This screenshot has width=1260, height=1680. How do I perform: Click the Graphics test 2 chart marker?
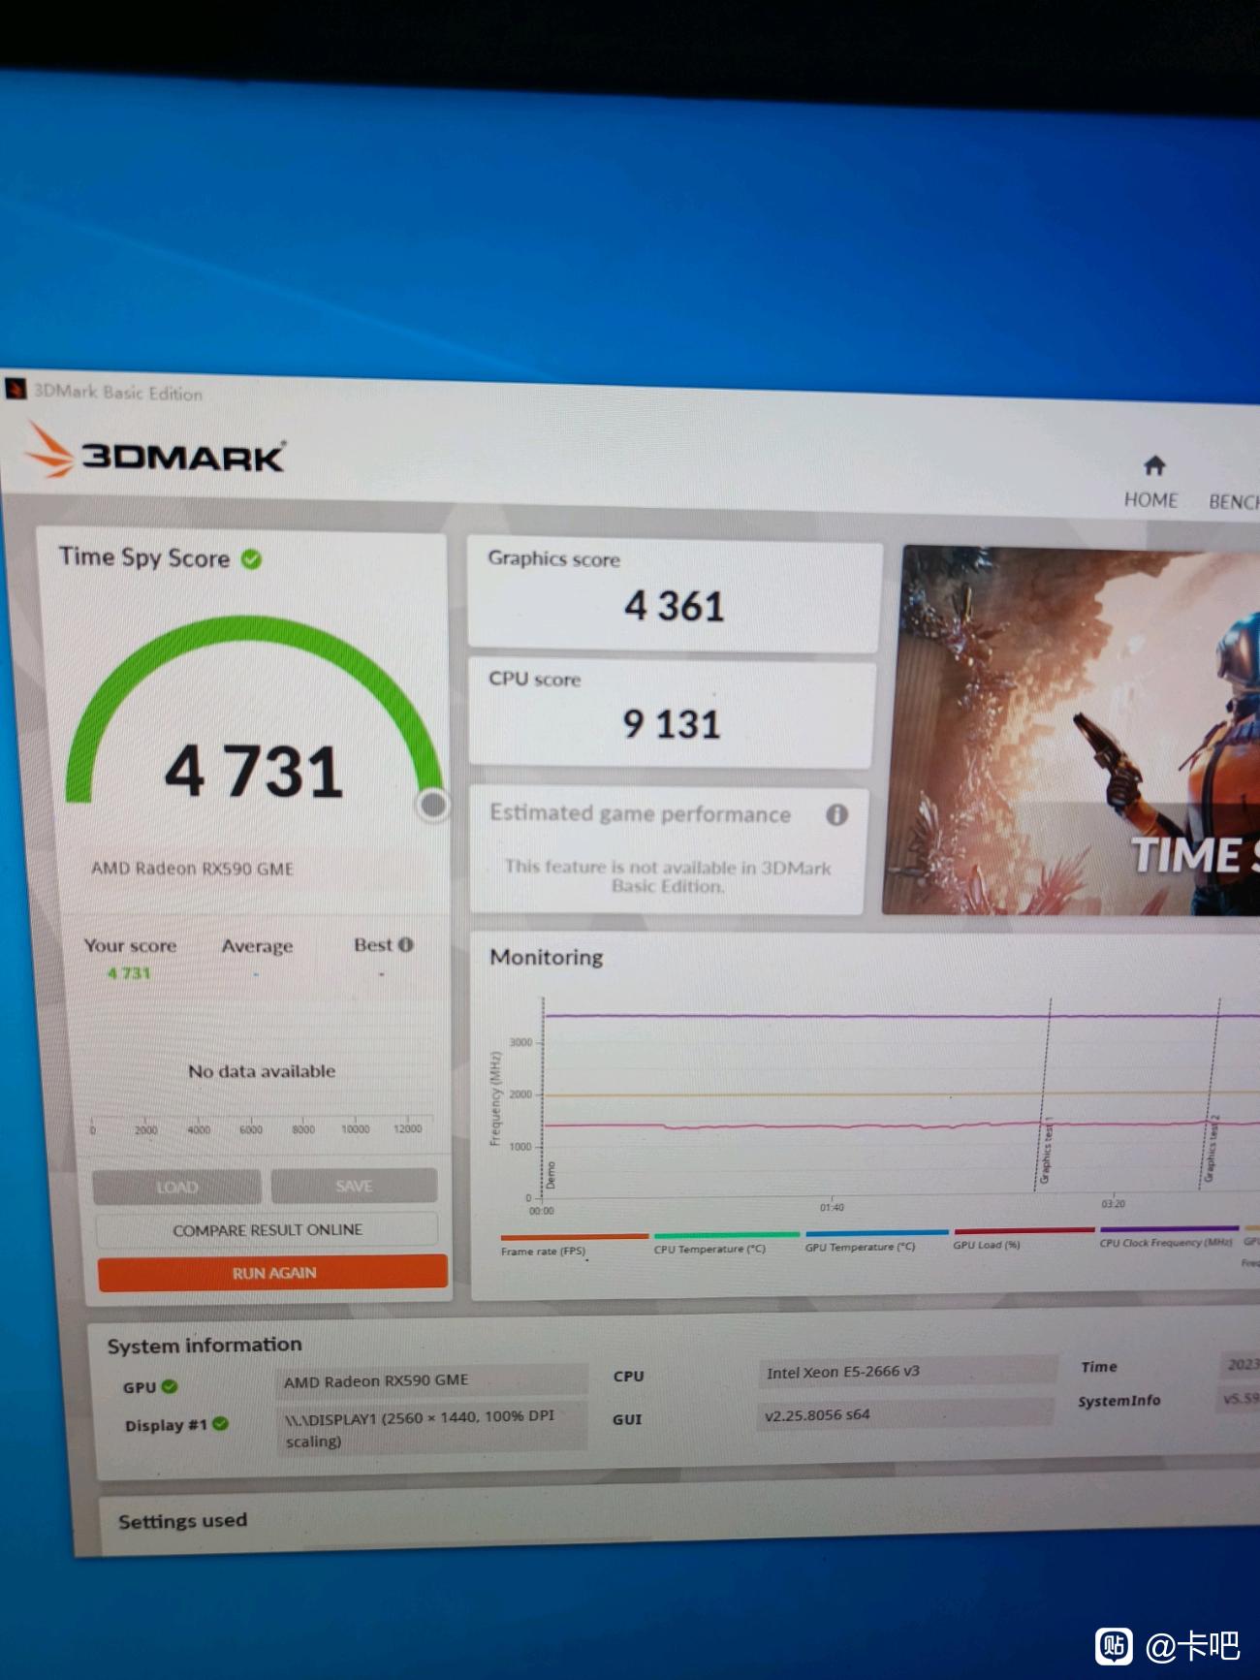pyautogui.click(x=1211, y=1149)
